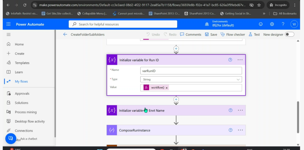Insert step below the Run ID action
The height and width of the screenshot is (150, 304).
pyautogui.click(x=176, y=99)
